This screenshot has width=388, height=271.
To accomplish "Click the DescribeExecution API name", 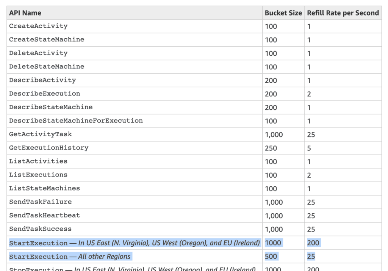I will [44, 94].
